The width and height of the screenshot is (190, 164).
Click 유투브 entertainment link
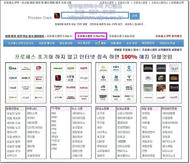click(x=166, y=127)
